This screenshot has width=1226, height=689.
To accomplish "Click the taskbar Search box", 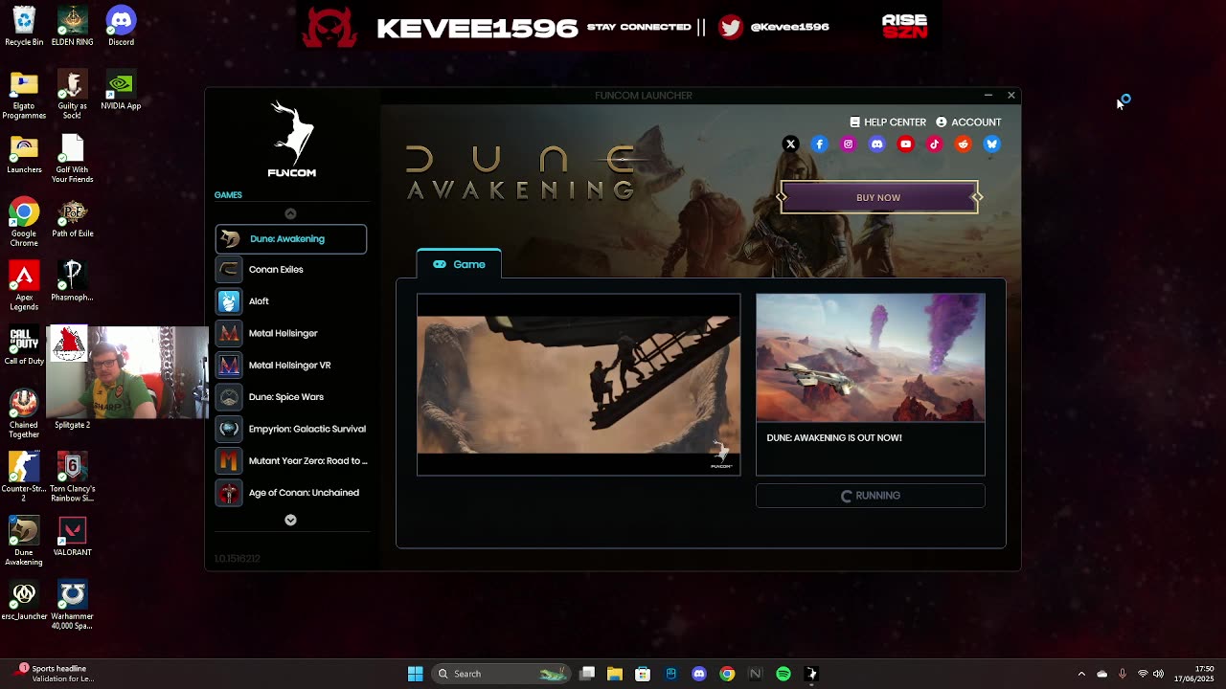I will point(500,674).
